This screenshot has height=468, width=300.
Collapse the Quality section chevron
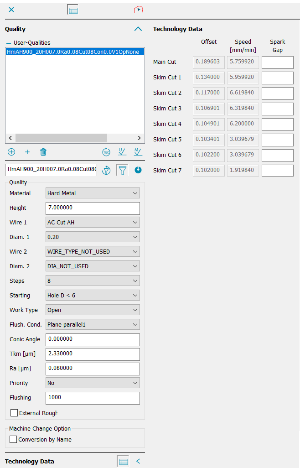coord(138,29)
